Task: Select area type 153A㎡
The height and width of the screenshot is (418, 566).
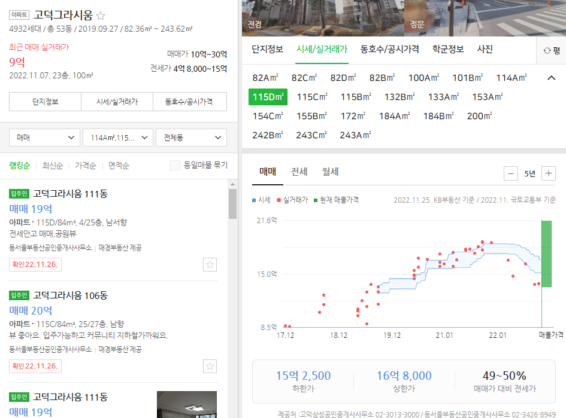Action: pos(488,97)
